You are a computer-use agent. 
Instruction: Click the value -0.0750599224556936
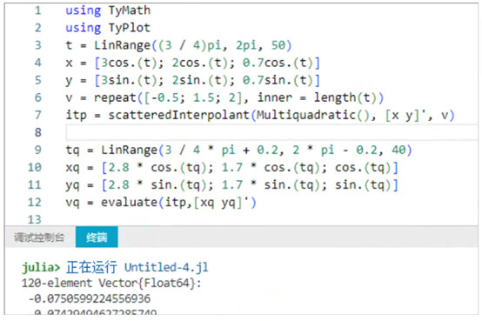pyautogui.click(x=90, y=298)
